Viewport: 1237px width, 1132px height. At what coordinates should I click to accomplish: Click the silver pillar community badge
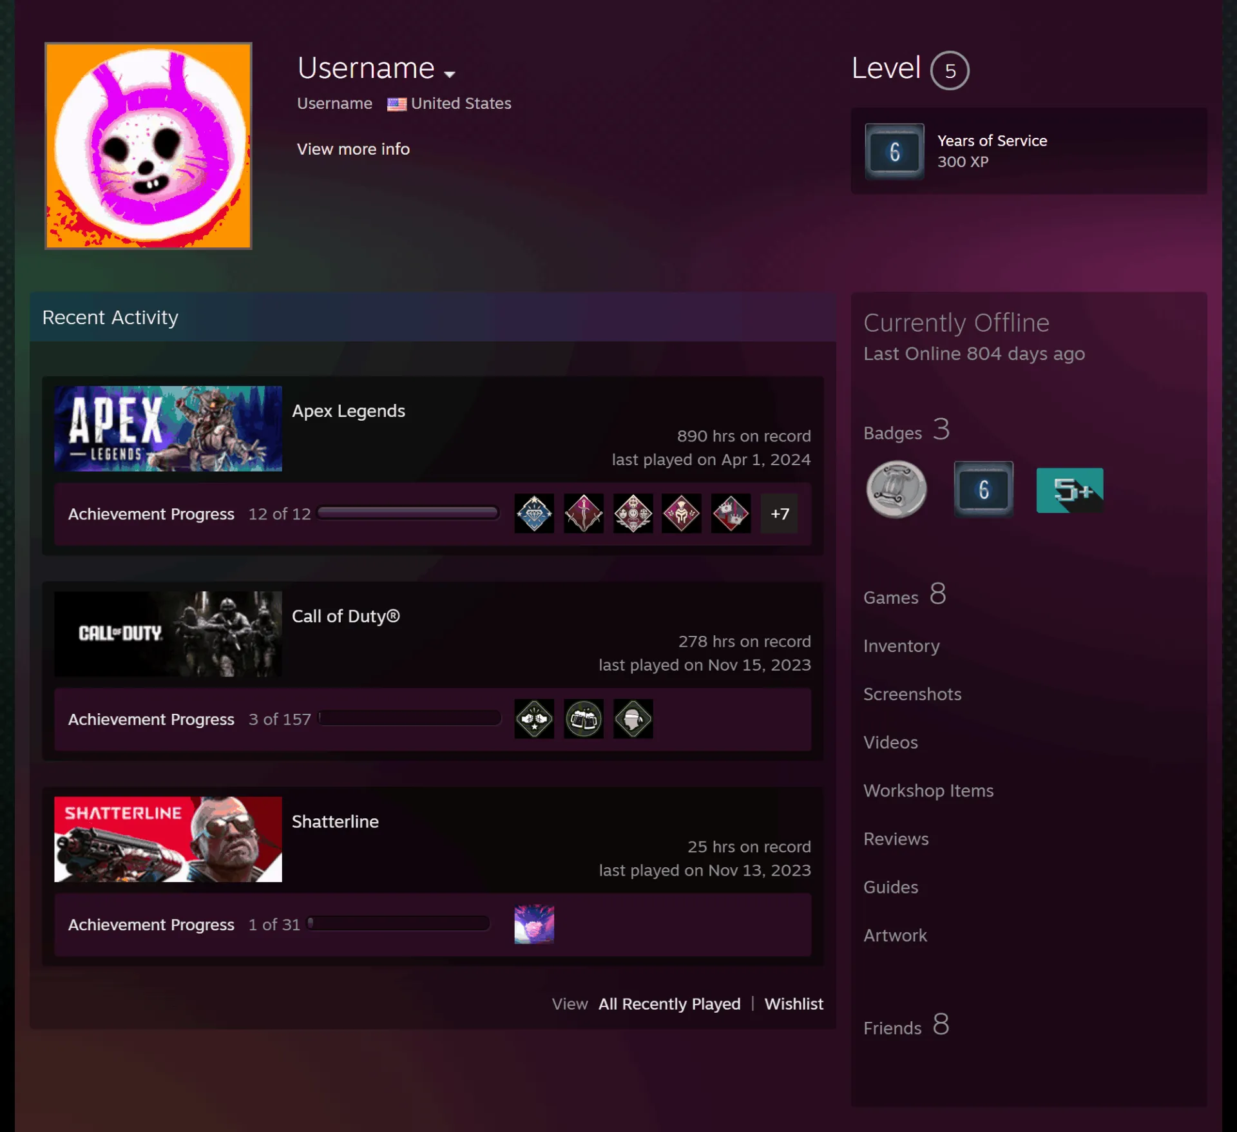896,490
